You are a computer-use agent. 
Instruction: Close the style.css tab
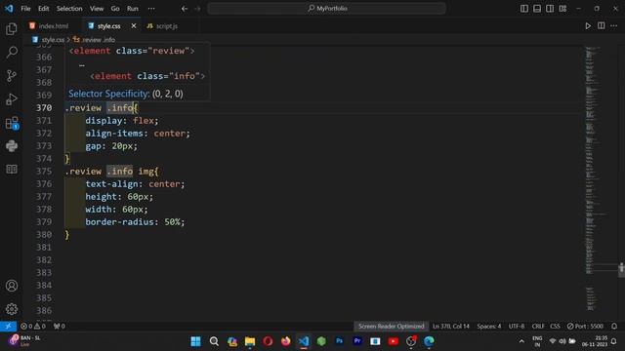[134, 26]
